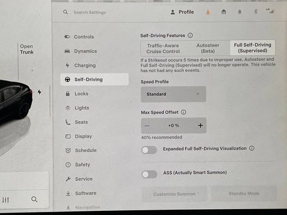Expand the Speed Profile Standard dropdown
The image size is (287, 215).
point(173,94)
